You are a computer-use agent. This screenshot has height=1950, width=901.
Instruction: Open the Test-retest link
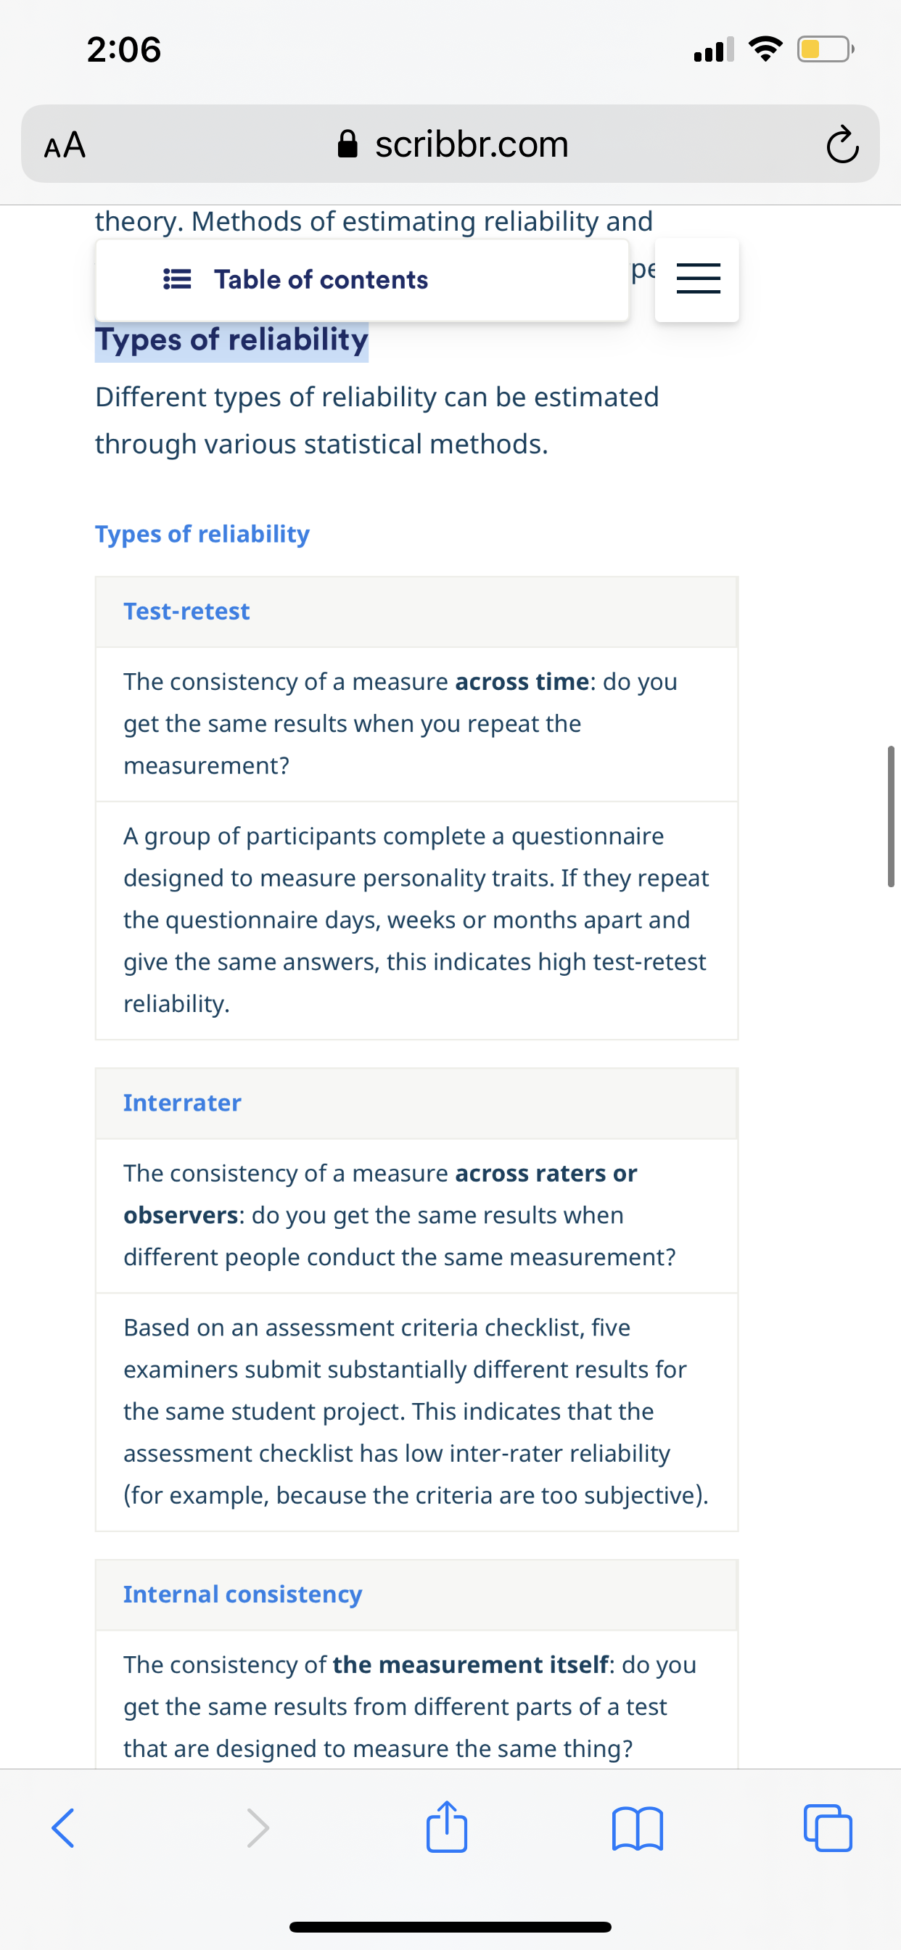[186, 611]
